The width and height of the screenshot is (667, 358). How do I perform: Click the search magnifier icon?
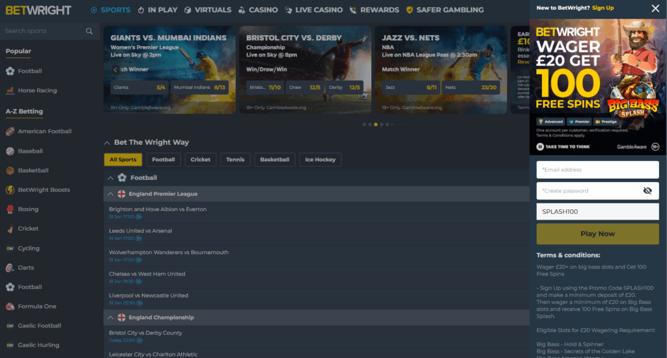[89, 31]
